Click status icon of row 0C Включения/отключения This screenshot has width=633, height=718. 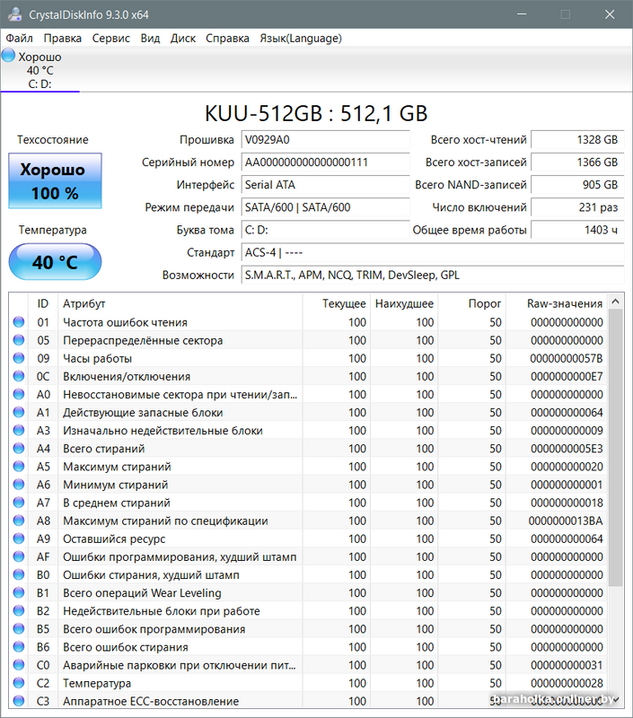click(x=19, y=376)
